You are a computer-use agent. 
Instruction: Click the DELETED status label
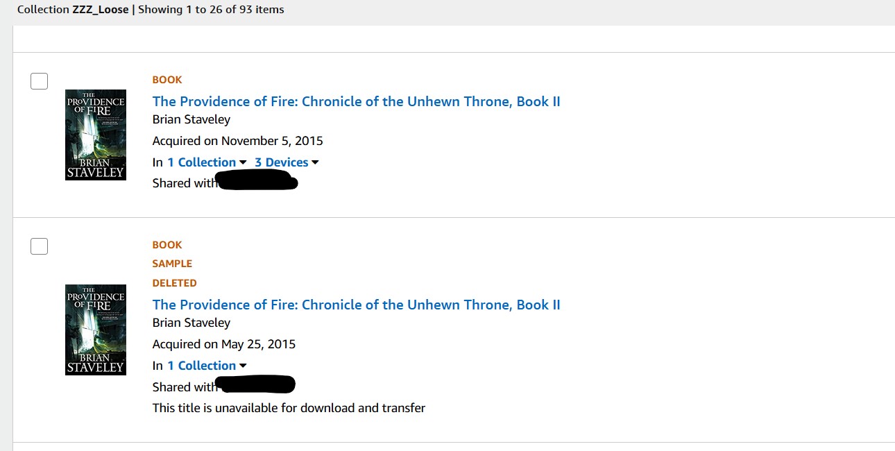coord(175,283)
